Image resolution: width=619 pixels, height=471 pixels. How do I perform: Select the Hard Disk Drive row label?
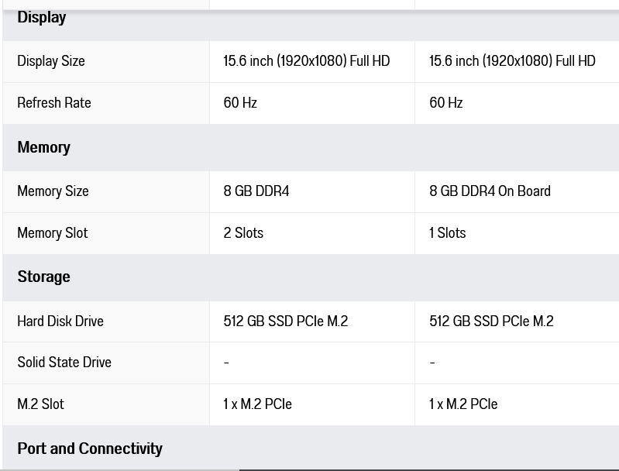(60, 321)
